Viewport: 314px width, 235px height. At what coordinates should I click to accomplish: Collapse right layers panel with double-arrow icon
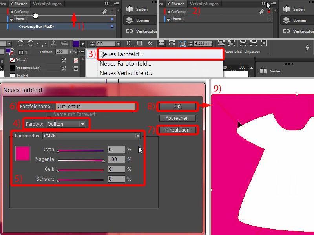(x=264, y=4)
